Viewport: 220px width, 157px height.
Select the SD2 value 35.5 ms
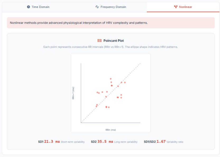[105, 142]
